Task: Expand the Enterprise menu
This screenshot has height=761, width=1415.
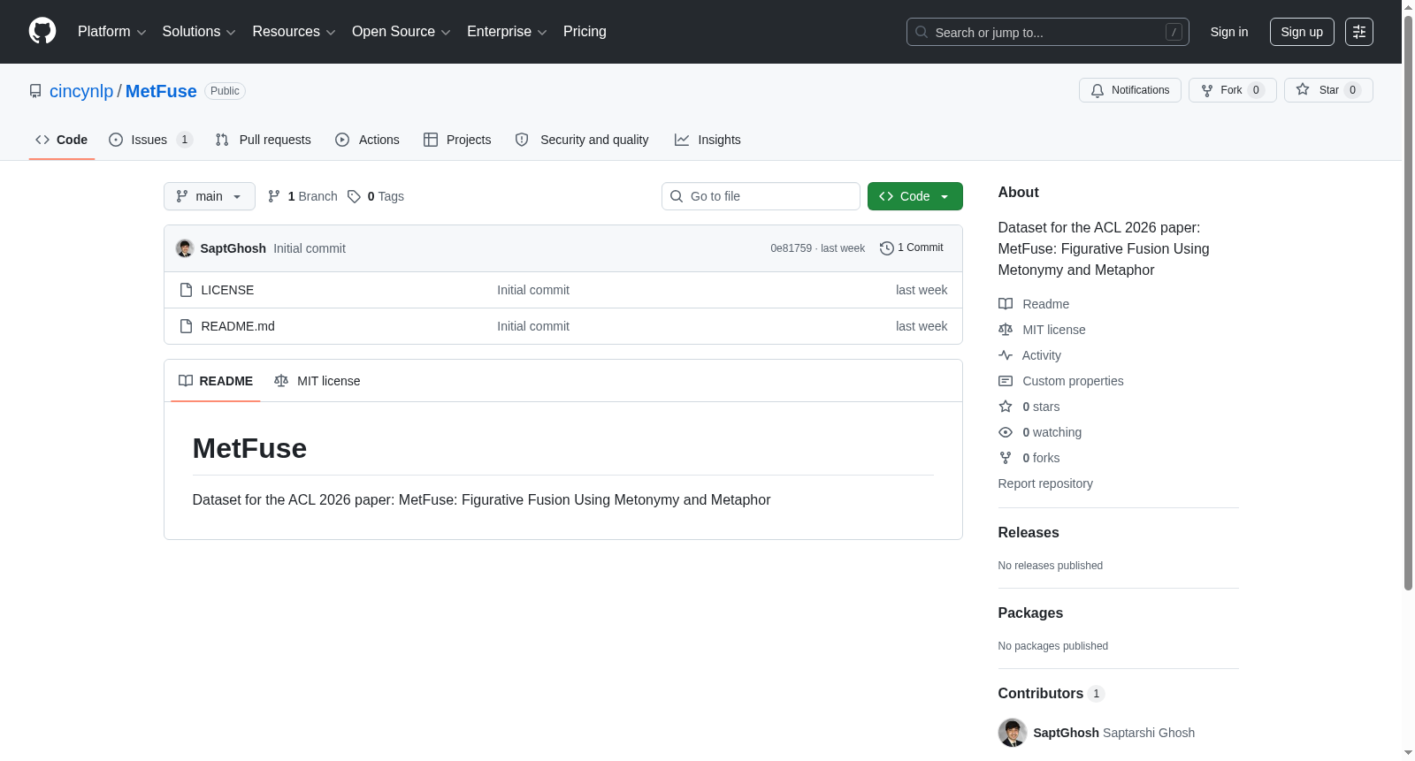Action: [x=507, y=32]
